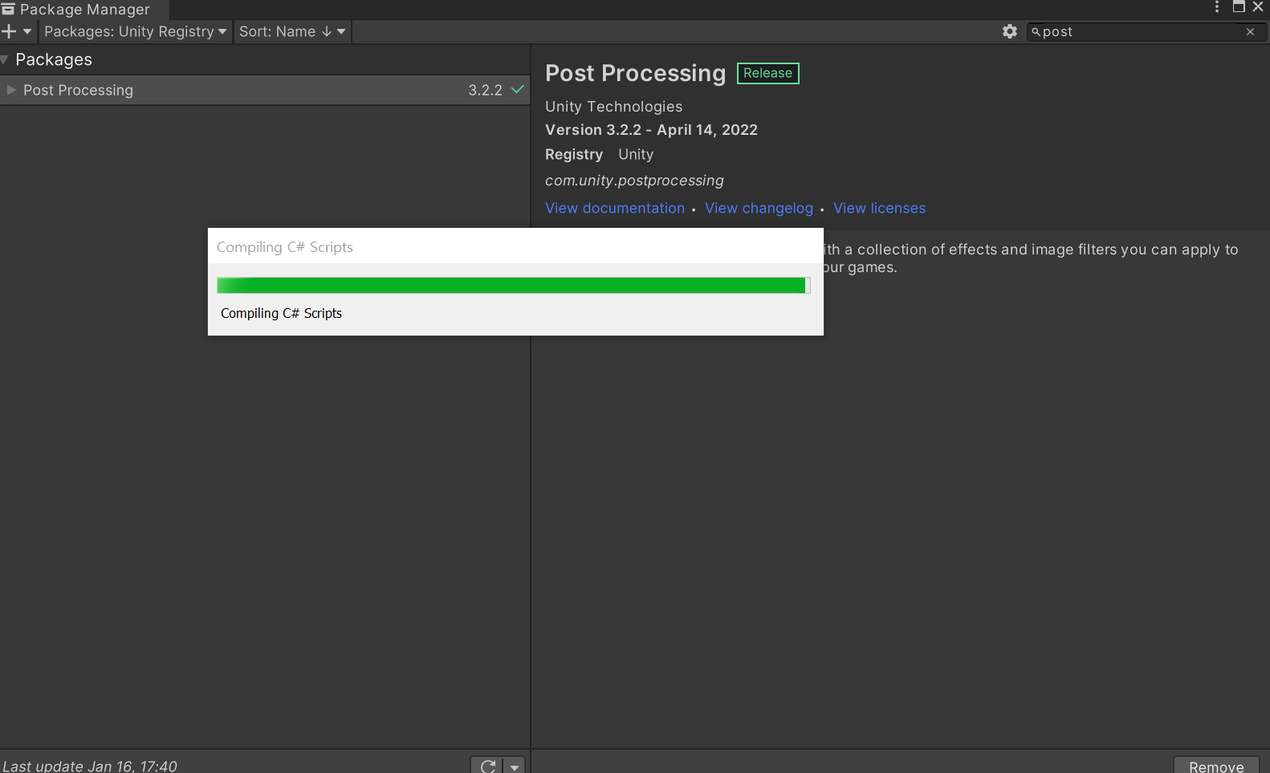Image resolution: width=1270 pixels, height=773 pixels.
Task: Open the View changelog link
Action: 759,208
